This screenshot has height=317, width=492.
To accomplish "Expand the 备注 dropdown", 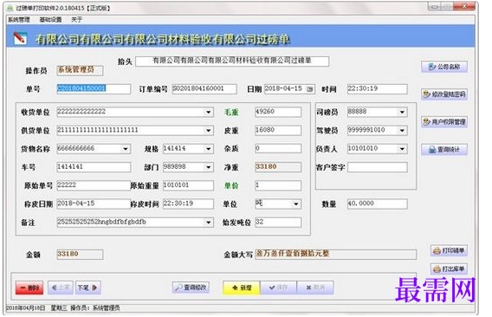I will coord(209,223).
